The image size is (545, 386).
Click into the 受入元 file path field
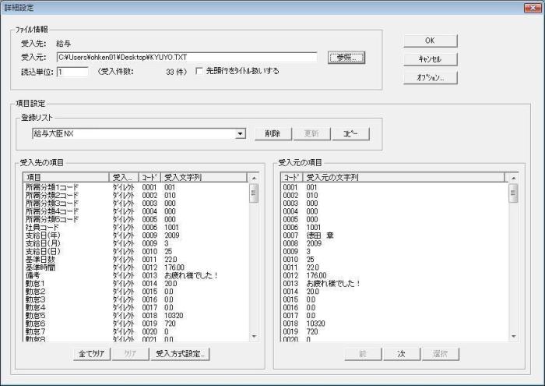[x=187, y=58]
